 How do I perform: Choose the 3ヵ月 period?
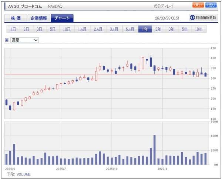114,29
